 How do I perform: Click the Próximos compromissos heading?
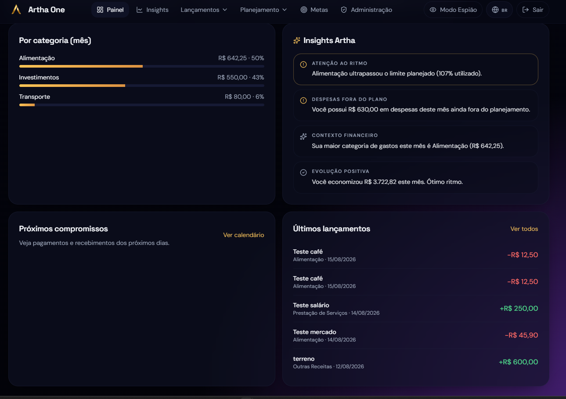coord(64,229)
